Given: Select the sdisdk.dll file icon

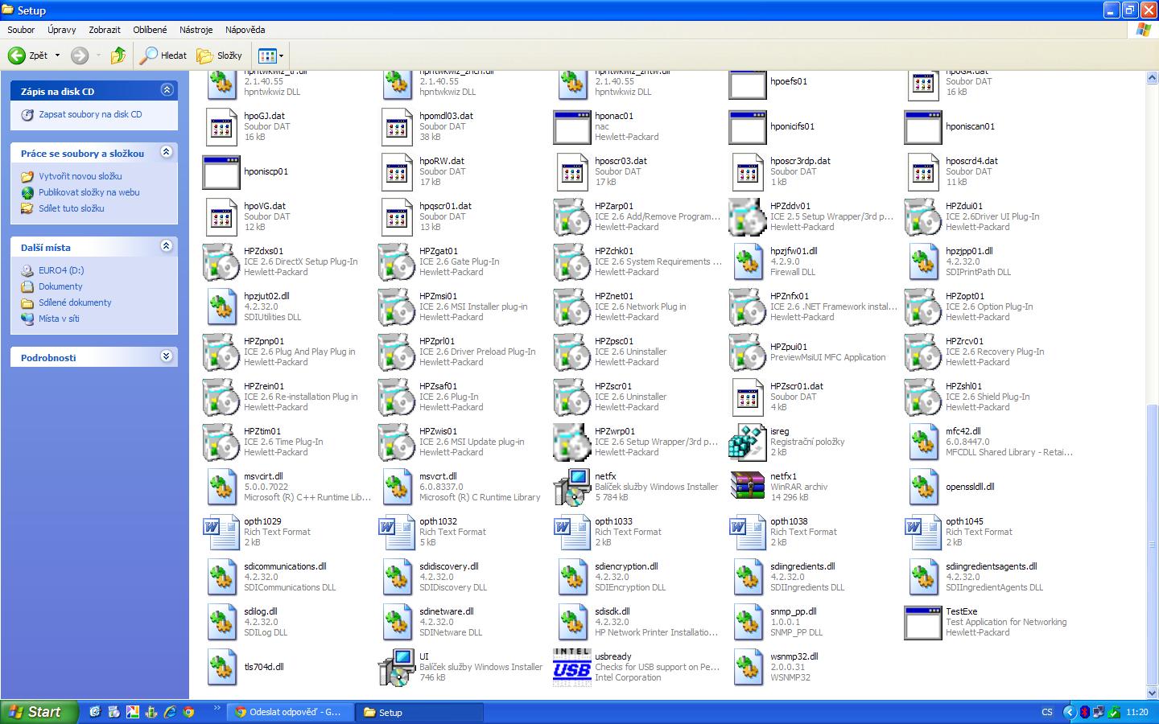Looking at the screenshot, I should (572, 623).
